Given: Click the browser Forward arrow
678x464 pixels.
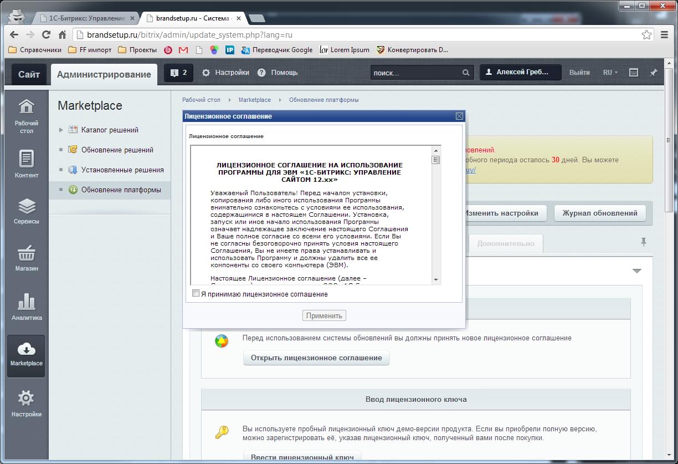Looking at the screenshot, I should [x=30, y=34].
